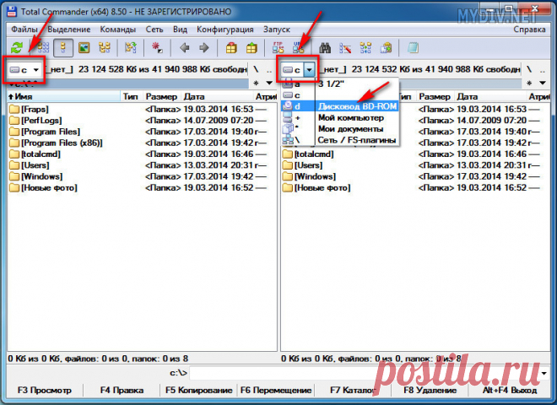The width and height of the screenshot is (557, 405).
Task: Expand the command line history dropdown
Action: point(544,373)
